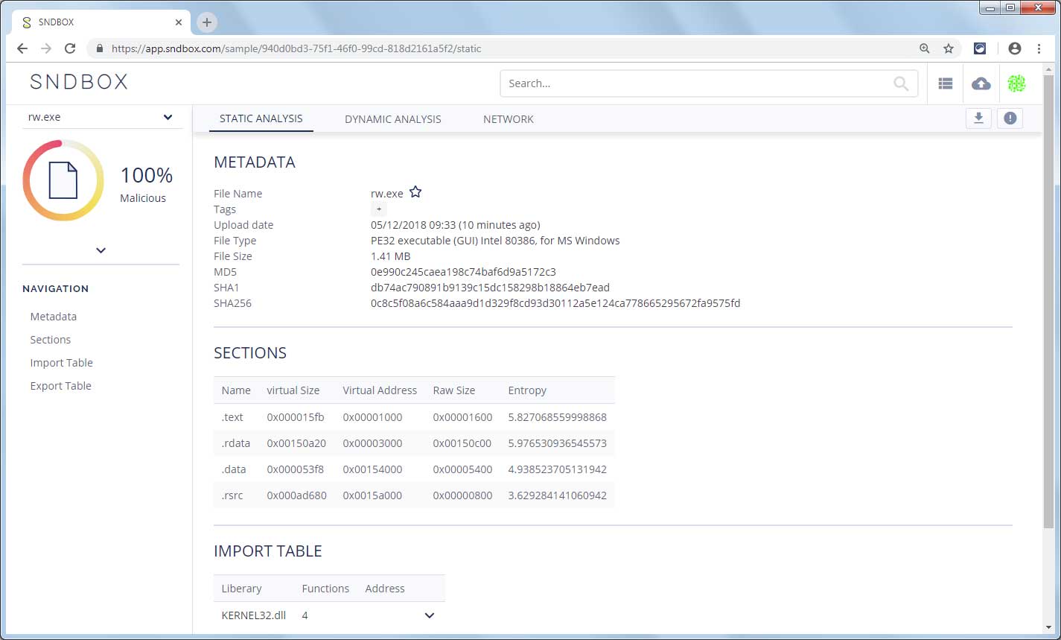
Task: Click the browser address bar URL
Action: click(x=296, y=48)
